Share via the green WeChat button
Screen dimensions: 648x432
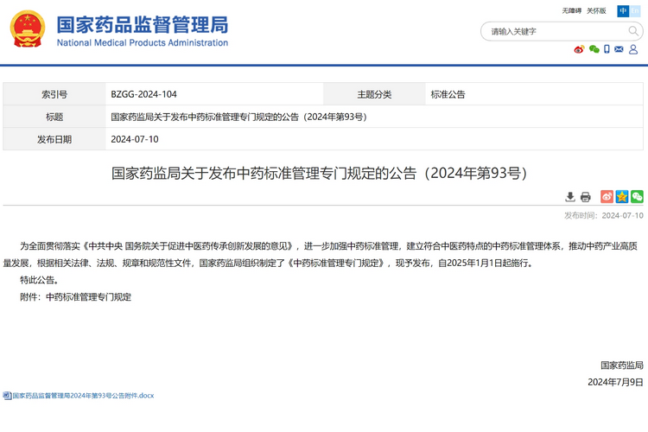[x=637, y=197]
